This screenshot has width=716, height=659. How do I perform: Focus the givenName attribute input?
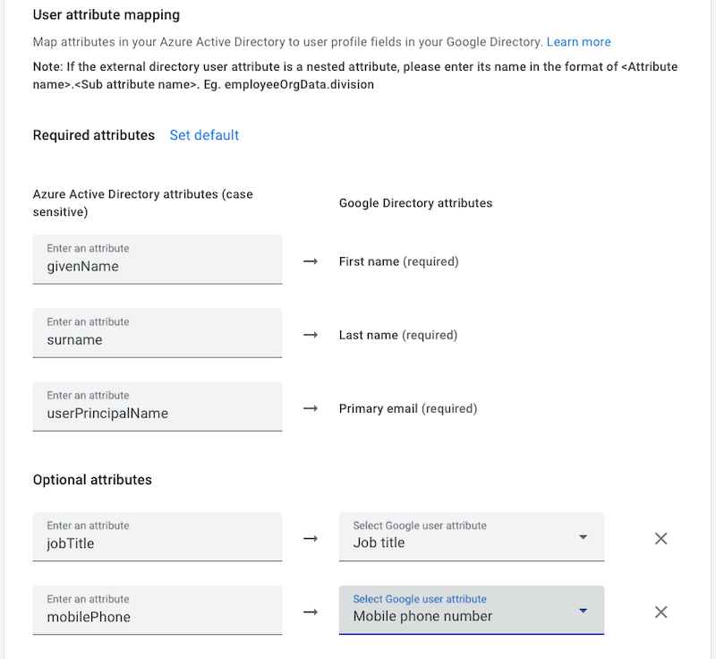click(x=158, y=260)
